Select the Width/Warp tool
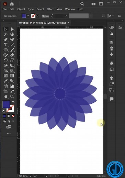Screen dimensions: 125x178 point(5,65)
